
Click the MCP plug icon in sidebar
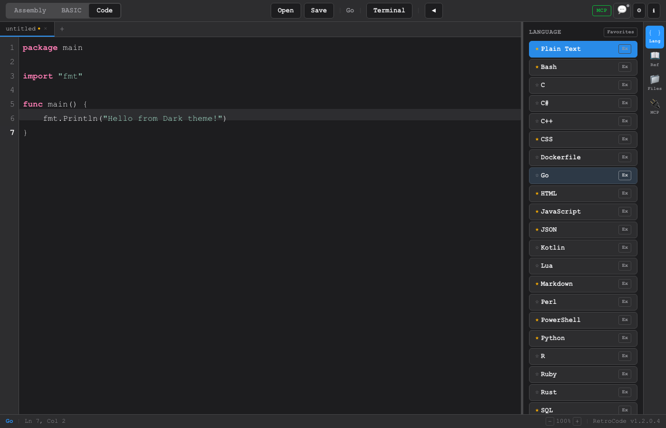tap(655, 106)
